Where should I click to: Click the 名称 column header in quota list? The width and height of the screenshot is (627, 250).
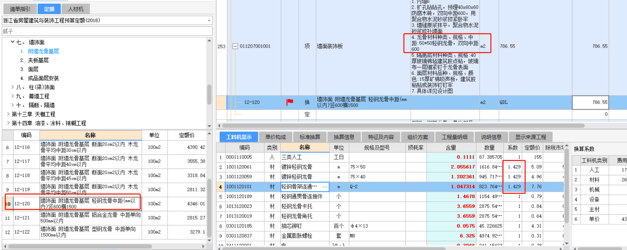click(x=90, y=135)
